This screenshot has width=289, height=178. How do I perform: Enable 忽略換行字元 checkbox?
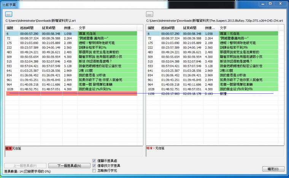point(94,170)
